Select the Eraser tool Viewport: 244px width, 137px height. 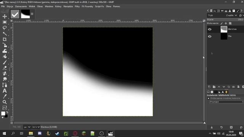coord(5,68)
